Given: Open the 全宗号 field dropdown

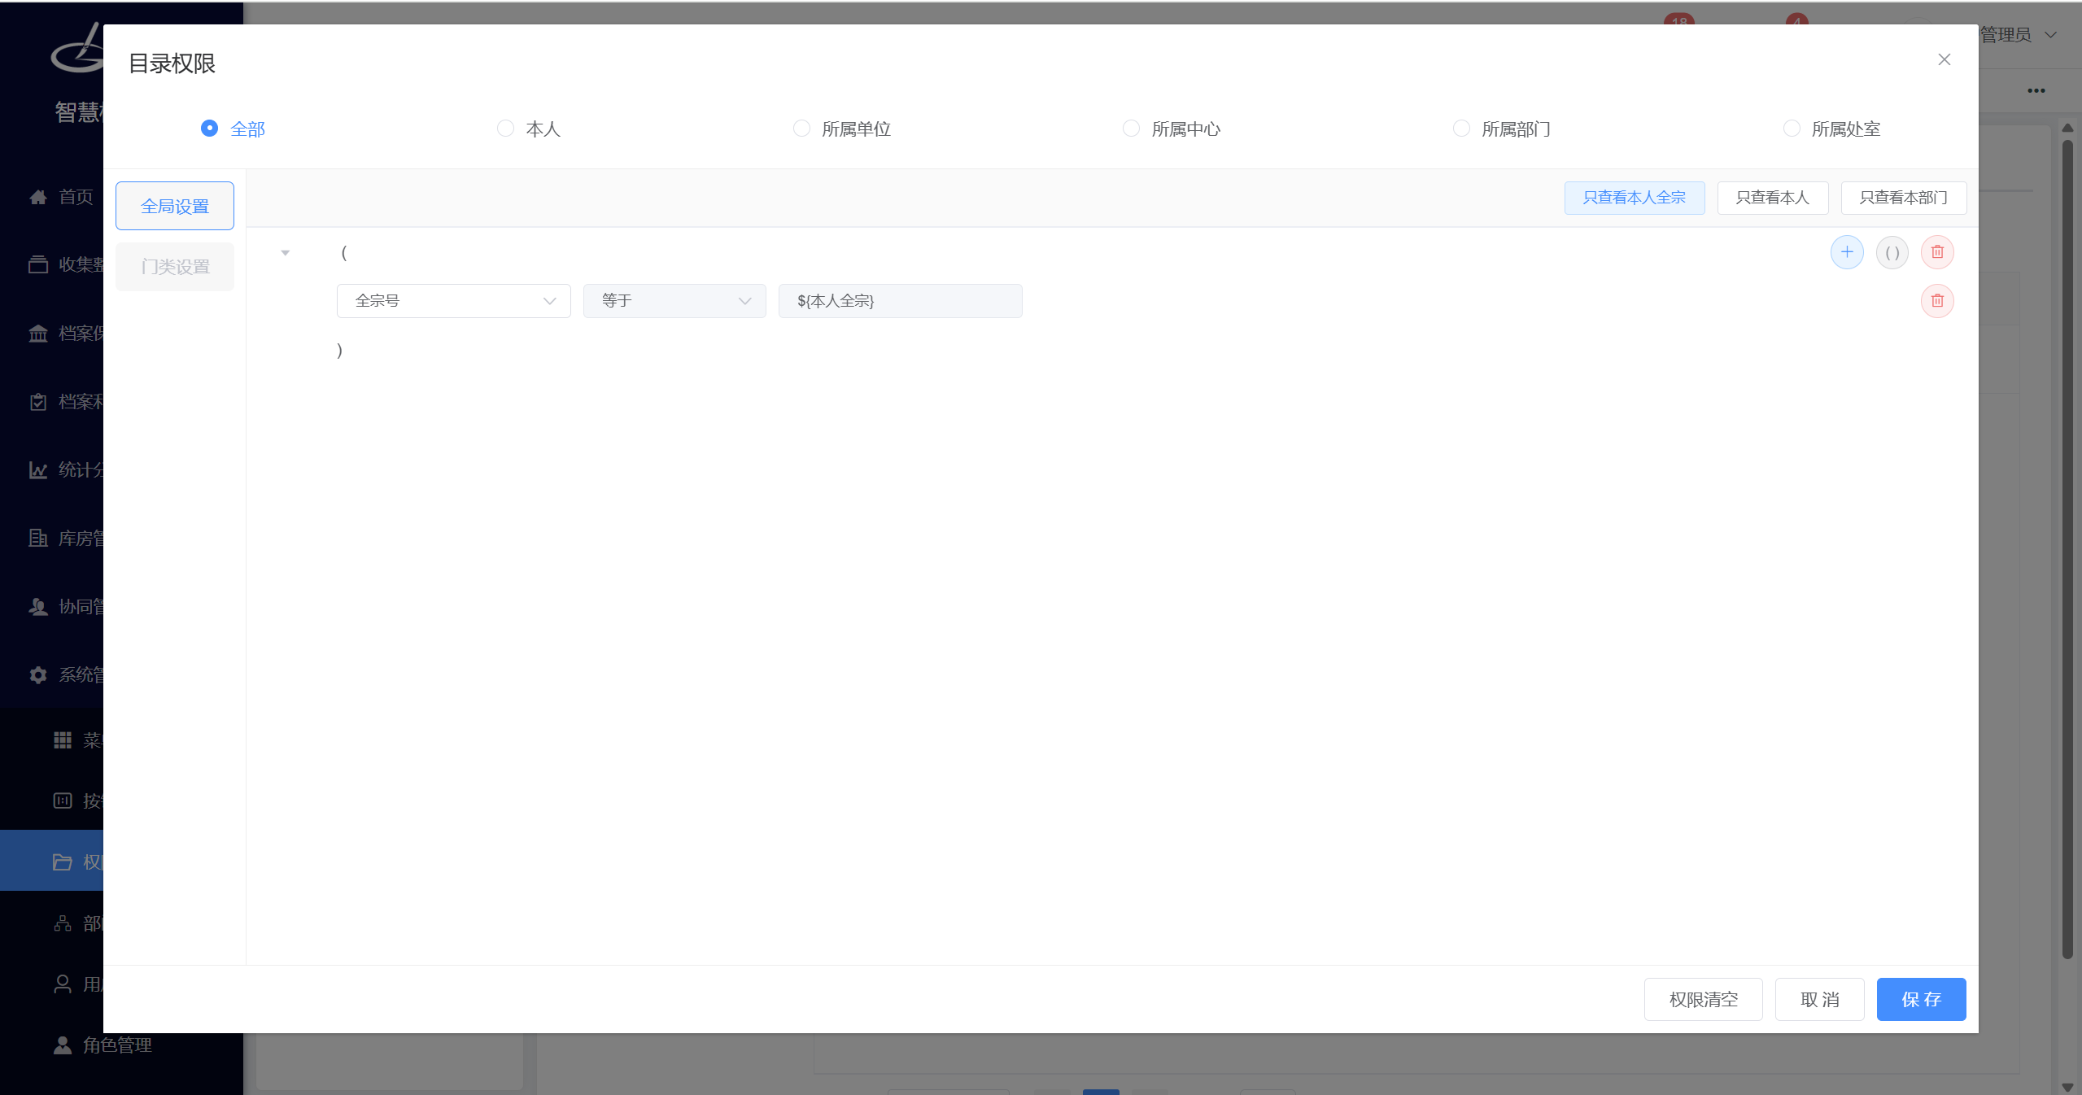Looking at the screenshot, I should pos(454,301).
